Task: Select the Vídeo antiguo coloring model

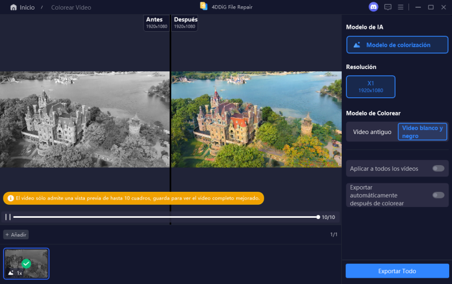Action: click(x=372, y=132)
